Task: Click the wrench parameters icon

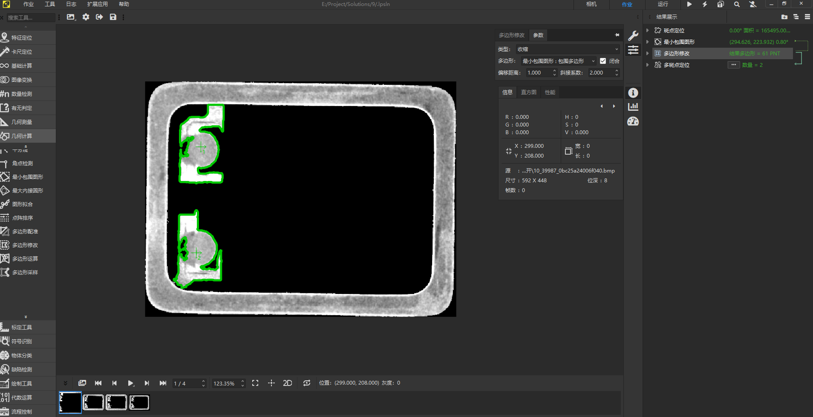Action: click(x=633, y=36)
